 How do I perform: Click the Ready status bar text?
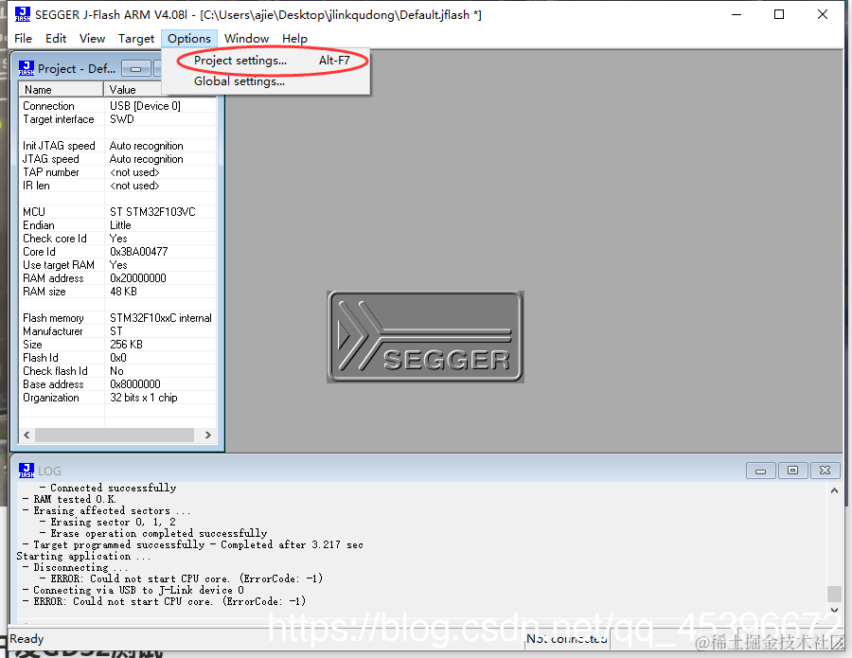point(27,638)
